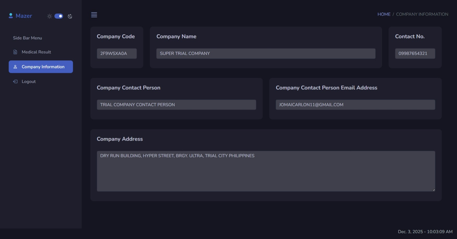Screen dimensions: 457x239
Task: Focus the Company Name input field
Action: point(266,53)
